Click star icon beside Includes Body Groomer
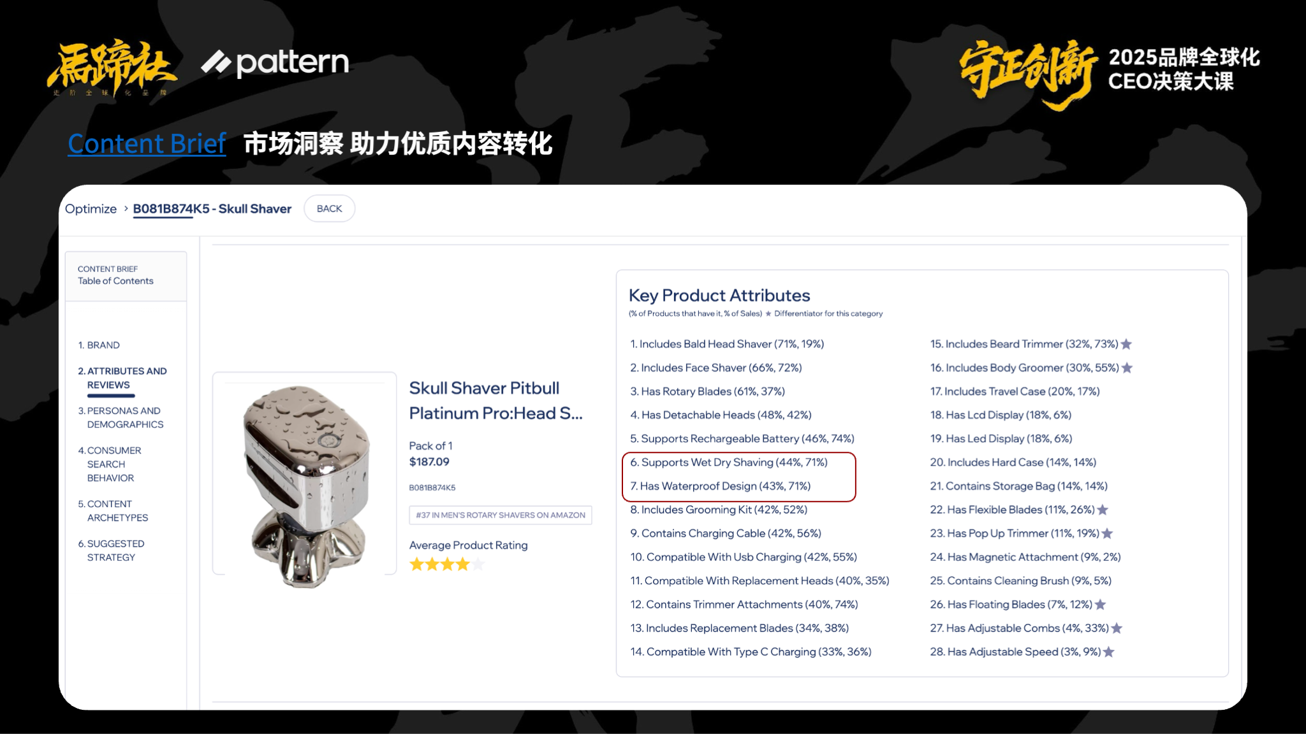The height and width of the screenshot is (734, 1306). 1127,368
